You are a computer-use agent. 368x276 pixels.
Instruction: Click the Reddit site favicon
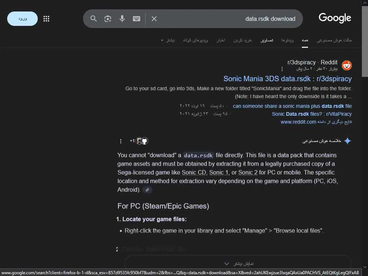coord(347,65)
